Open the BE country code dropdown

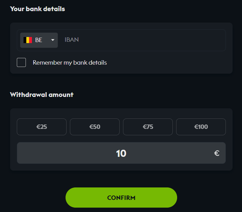click(x=39, y=40)
